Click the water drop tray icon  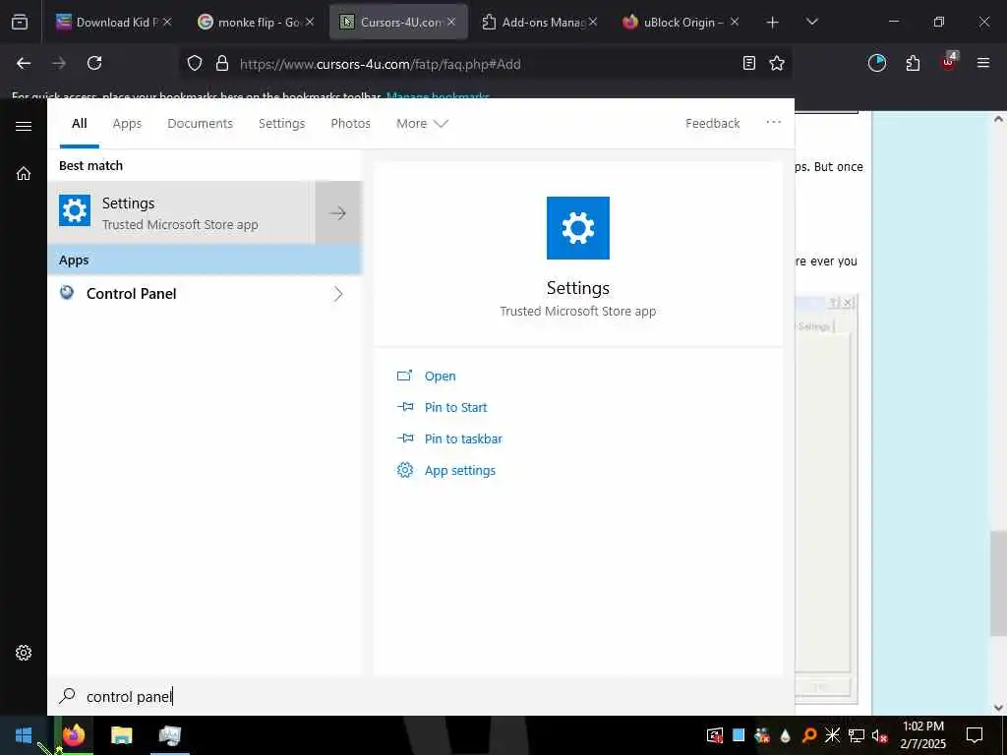click(x=786, y=735)
